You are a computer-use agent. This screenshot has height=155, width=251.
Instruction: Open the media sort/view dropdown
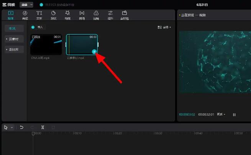click(164, 27)
